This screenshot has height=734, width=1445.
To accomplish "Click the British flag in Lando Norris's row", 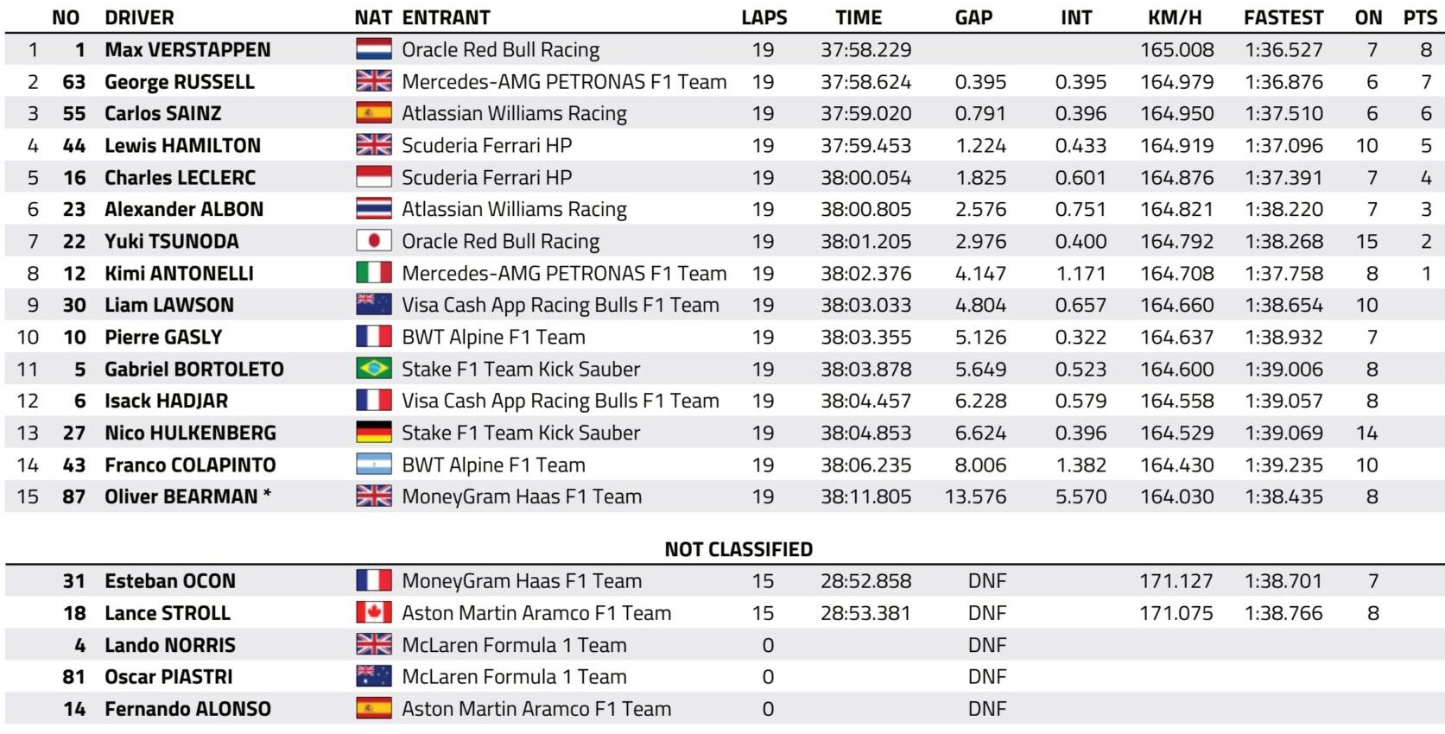I will [374, 645].
